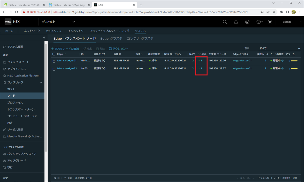The height and width of the screenshot is (182, 304).
Task: Open プロファイル under ファブリック
Action: (15, 102)
